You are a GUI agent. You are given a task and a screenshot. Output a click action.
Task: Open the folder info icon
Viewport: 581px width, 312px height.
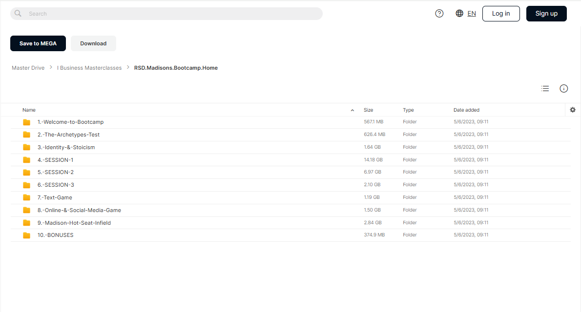click(563, 88)
